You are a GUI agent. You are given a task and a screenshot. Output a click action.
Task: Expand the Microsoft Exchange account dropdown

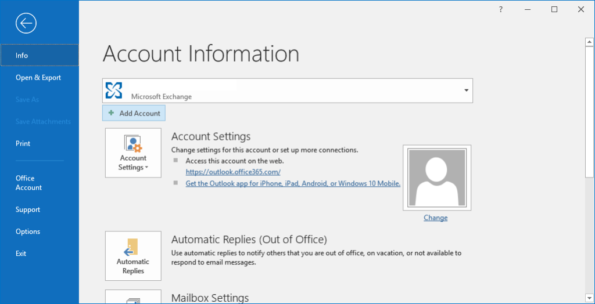pyautogui.click(x=466, y=91)
